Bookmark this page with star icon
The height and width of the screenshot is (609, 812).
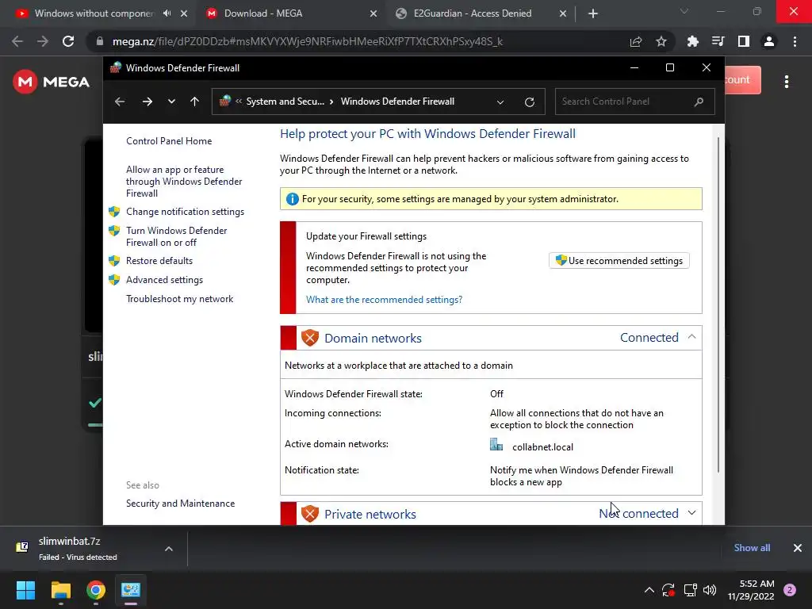point(661,42)
